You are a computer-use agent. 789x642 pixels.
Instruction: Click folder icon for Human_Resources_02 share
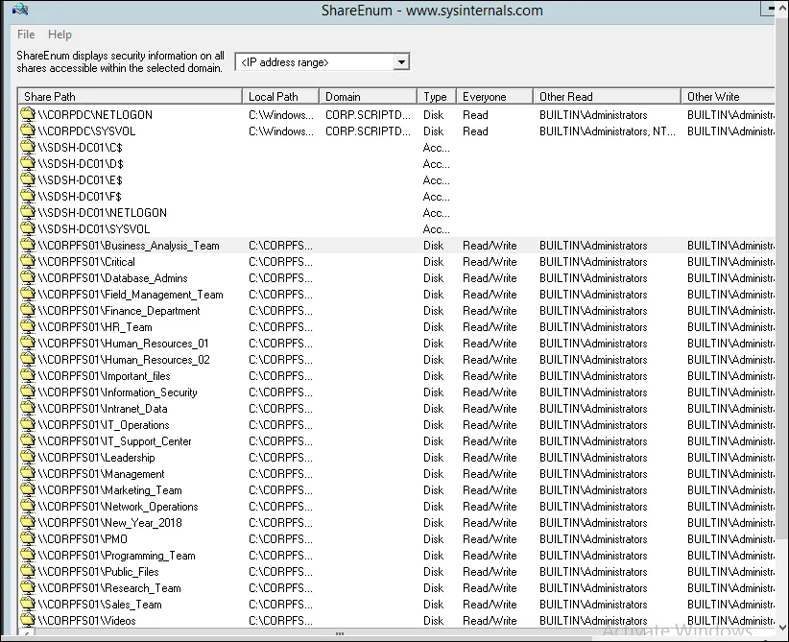pos(28,359)
